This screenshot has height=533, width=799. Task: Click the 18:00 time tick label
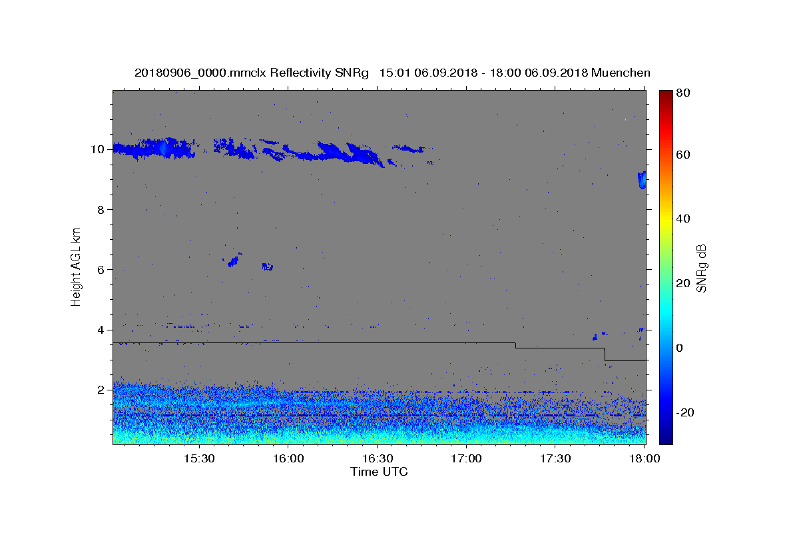(x=644, y=459)
